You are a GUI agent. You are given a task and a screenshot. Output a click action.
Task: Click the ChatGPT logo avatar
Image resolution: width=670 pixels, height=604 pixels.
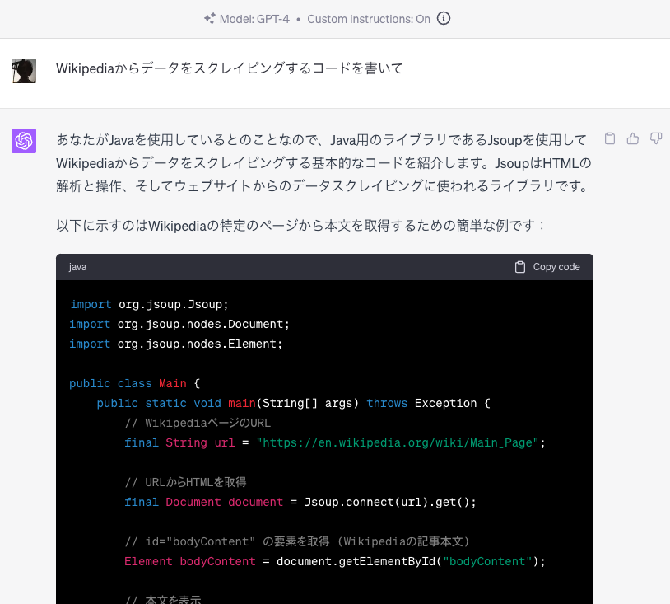coord(24,141)
